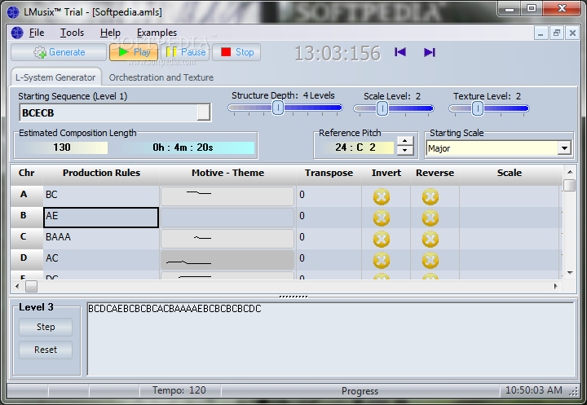Click table scroll down arrow
The height and width of the screenshot is (405, 587).
point(570,273)
